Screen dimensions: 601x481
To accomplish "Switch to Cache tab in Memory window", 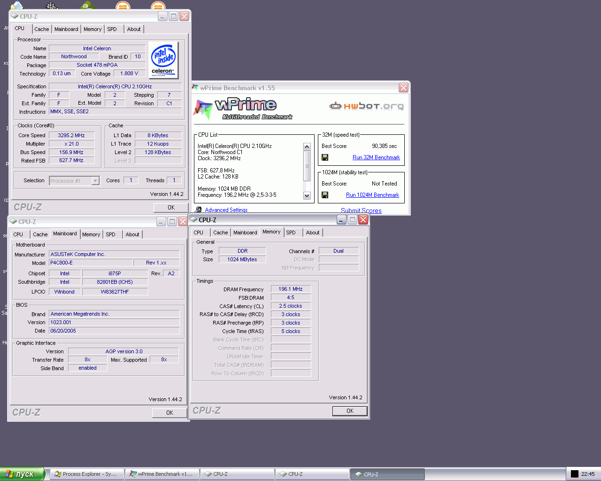I will point(221,233).
